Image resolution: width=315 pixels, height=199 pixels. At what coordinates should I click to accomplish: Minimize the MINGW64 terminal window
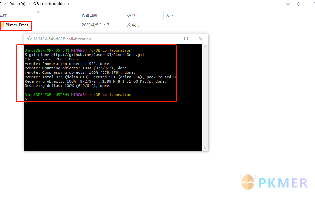coord(172,39)
